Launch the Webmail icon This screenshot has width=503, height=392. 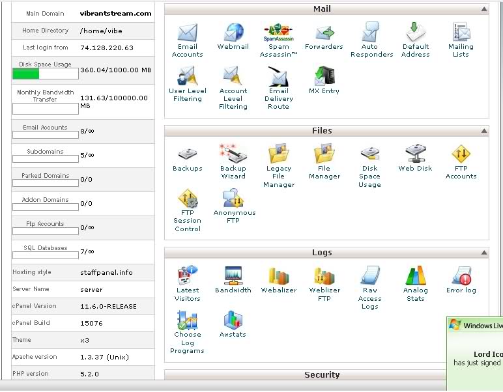tap(233, 33)
